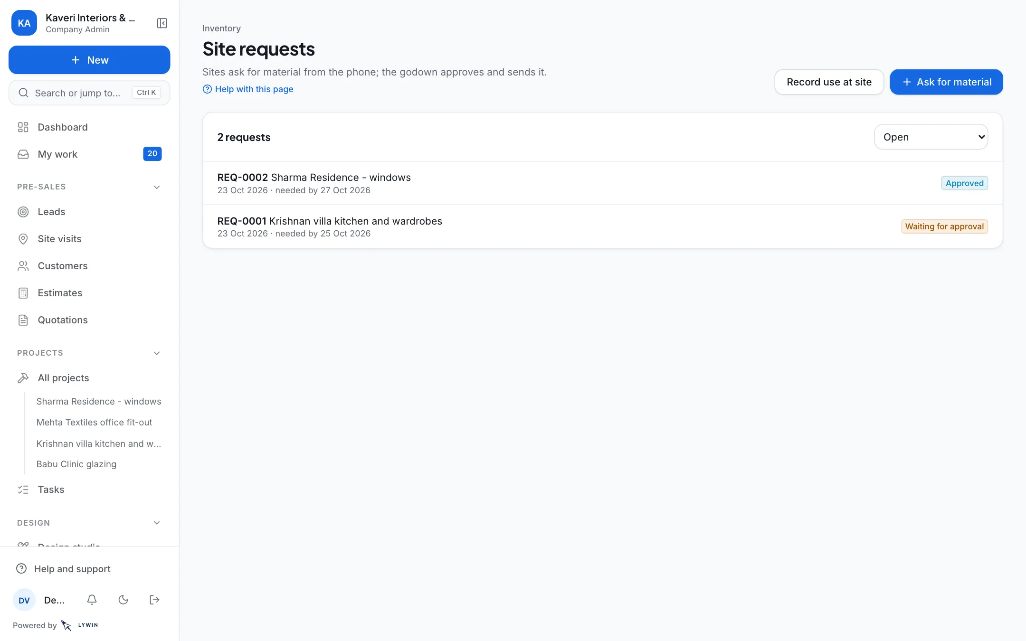
Task: Open Customers list
Action: [x=89, y=266]
